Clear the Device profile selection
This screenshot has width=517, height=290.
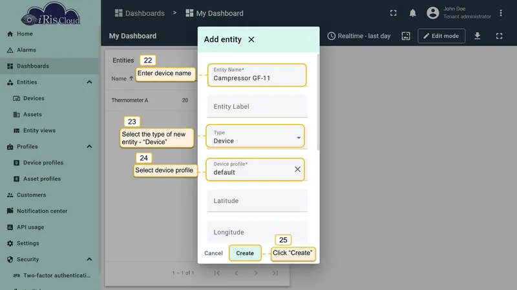tap(297, 169)
